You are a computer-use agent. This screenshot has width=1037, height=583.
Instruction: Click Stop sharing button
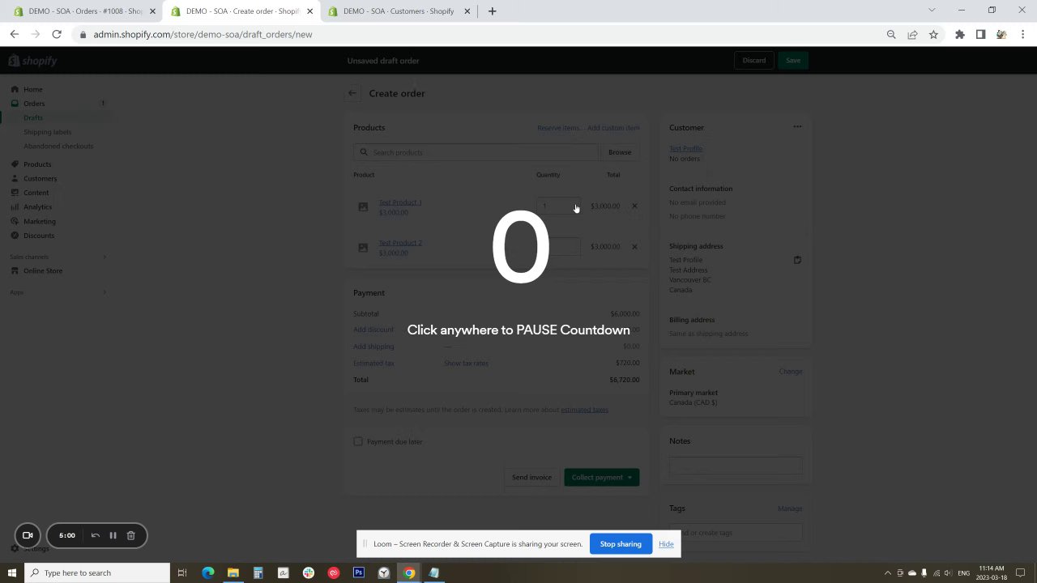pos(621,544)
